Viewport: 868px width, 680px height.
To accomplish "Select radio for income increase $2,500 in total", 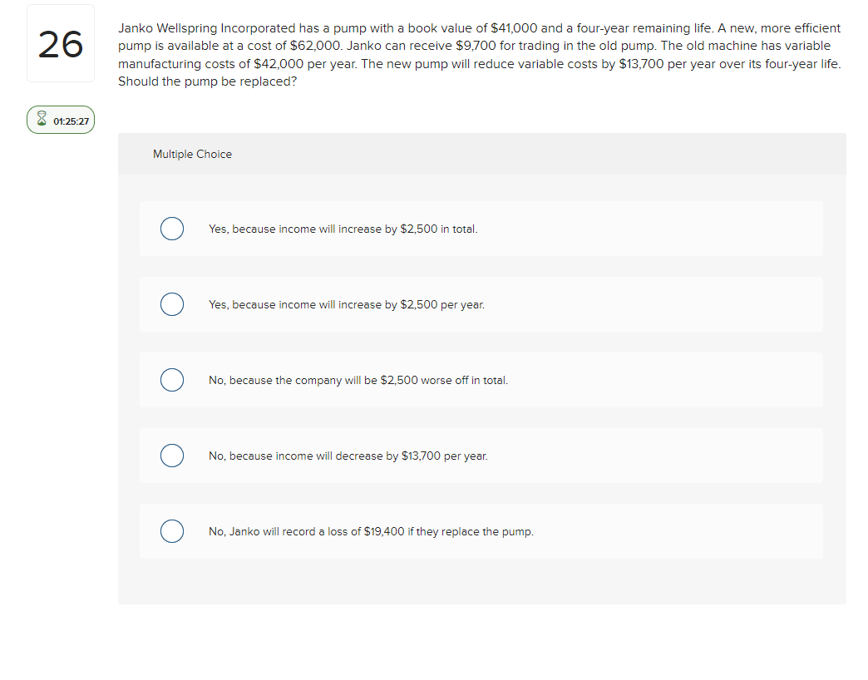I will pos(172,229).
